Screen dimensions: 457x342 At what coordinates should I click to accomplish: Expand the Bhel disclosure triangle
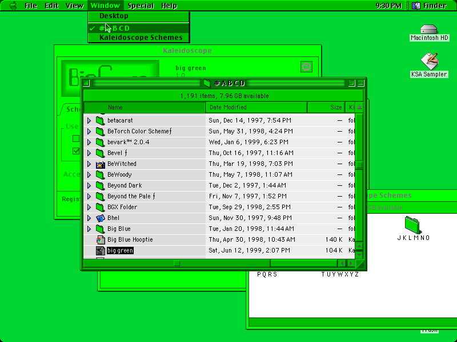[x=89, y=218]
